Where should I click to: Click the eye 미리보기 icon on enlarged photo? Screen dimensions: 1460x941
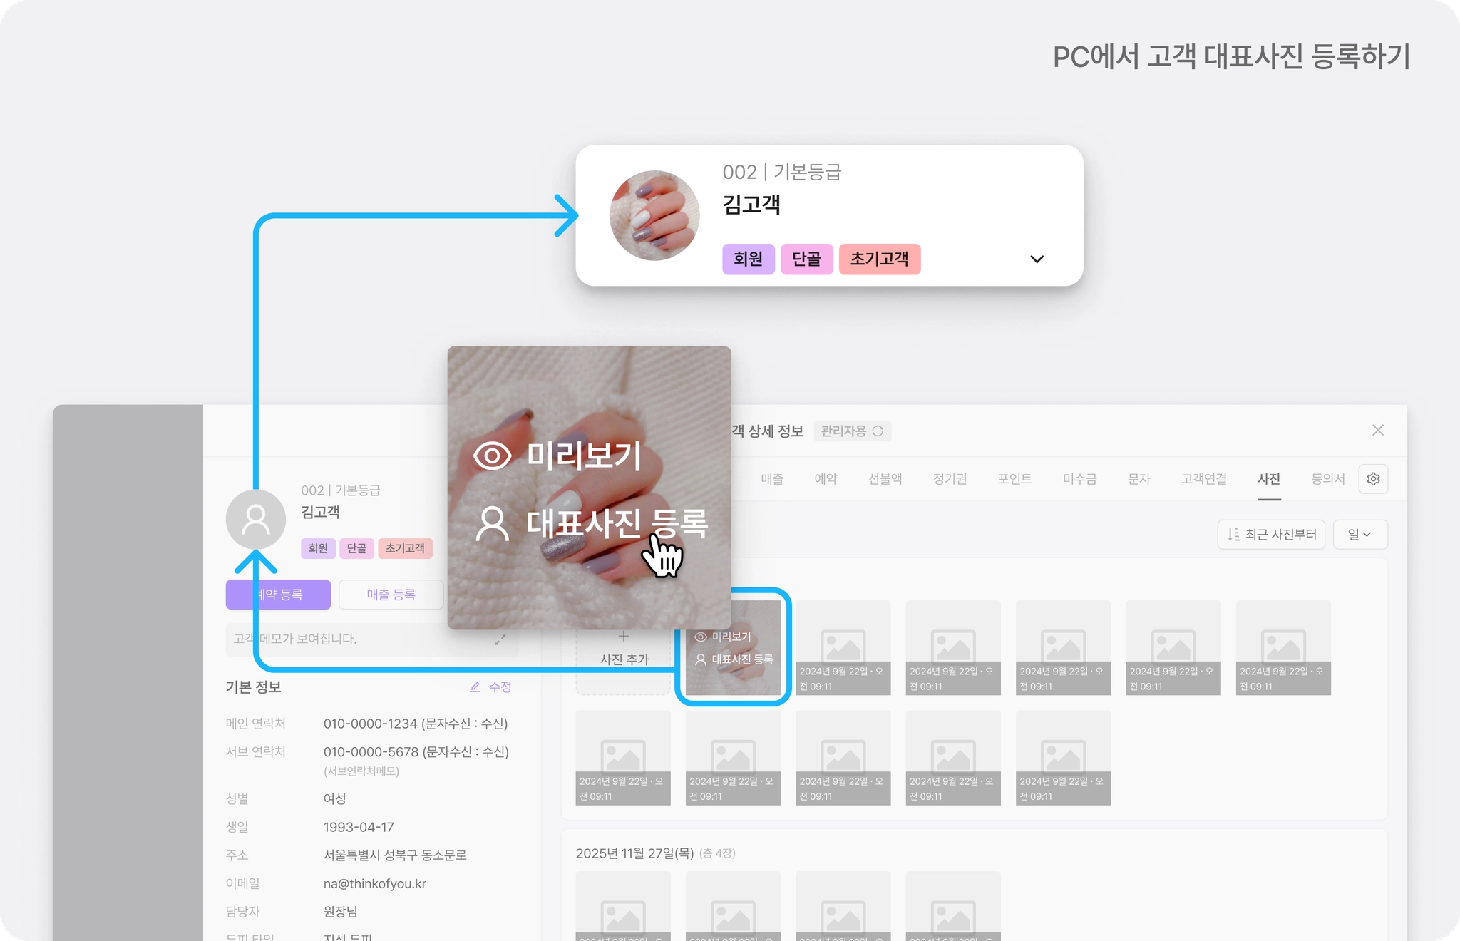492,456
